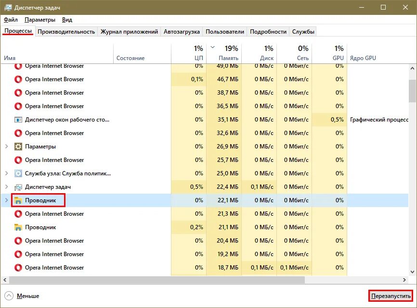Click the Opera icon in the 38,7 МБ row

click(x=18, y=93)
